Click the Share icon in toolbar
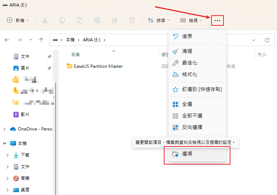Viewport: 277px width, 195px height. [x=115, y=21]
